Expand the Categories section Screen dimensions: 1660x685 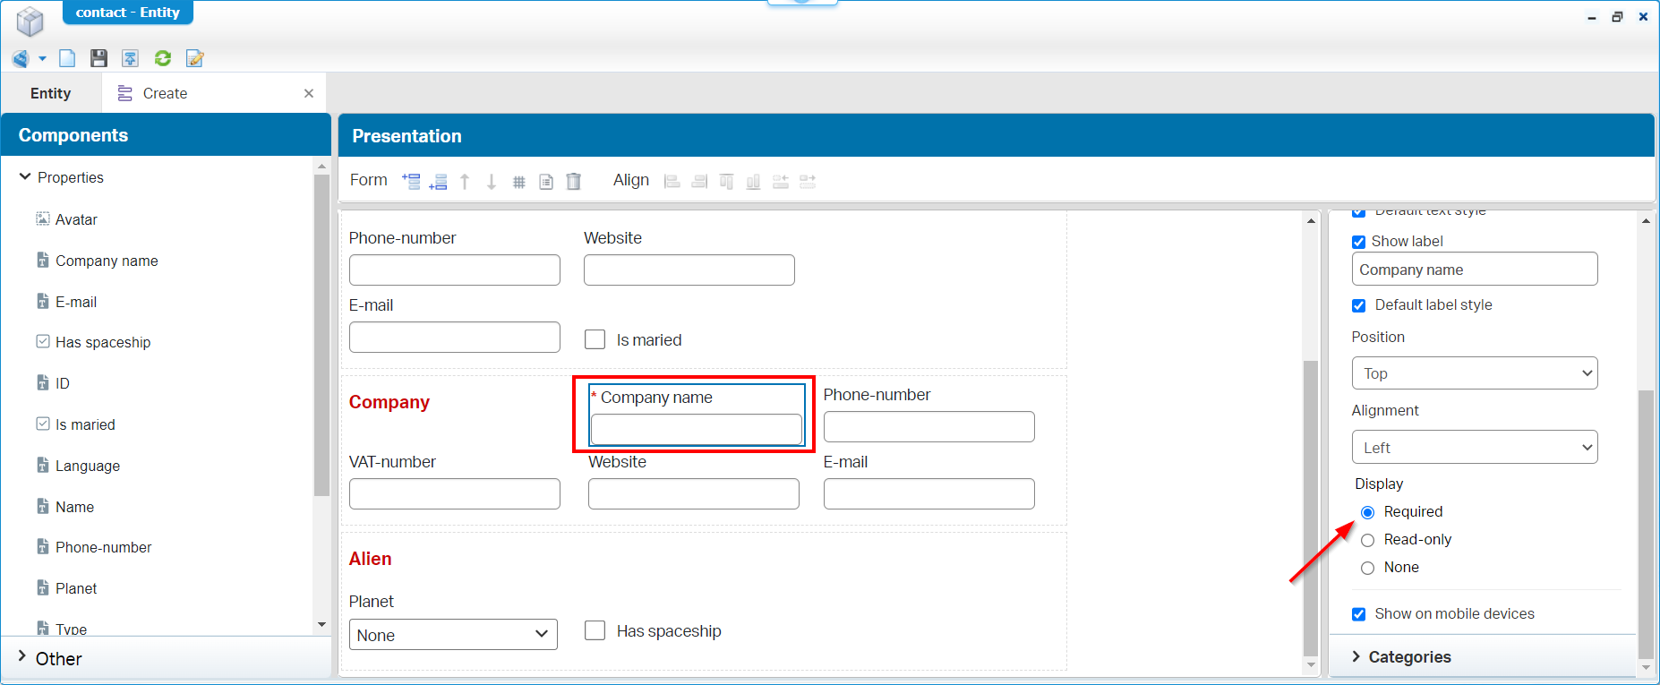coord(1408,656)
